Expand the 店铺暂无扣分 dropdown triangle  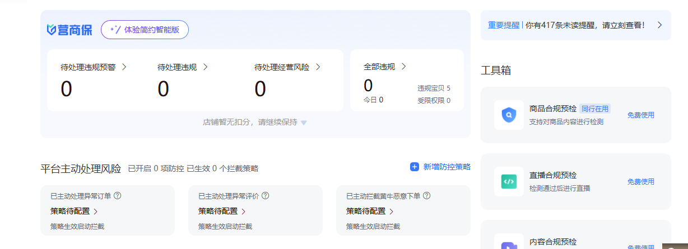(304, 123)
